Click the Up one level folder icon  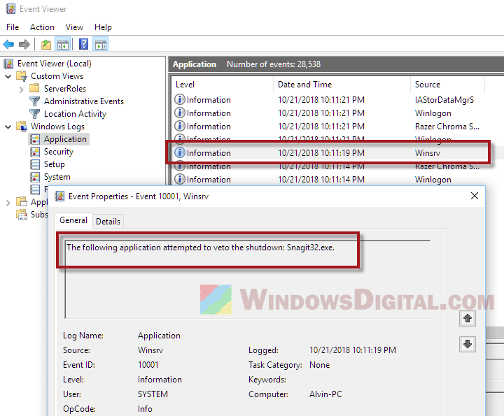click(46, 44)
